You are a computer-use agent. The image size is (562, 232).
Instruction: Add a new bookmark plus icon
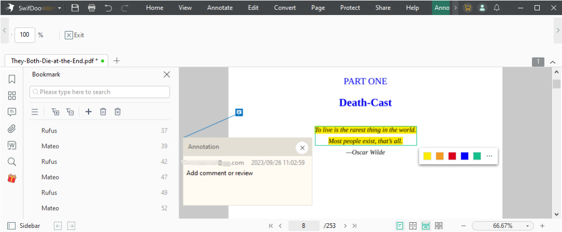(89, 112)
